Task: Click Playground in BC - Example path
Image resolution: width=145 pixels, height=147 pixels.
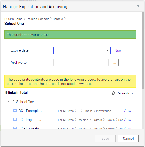Action: coord(104,111)
